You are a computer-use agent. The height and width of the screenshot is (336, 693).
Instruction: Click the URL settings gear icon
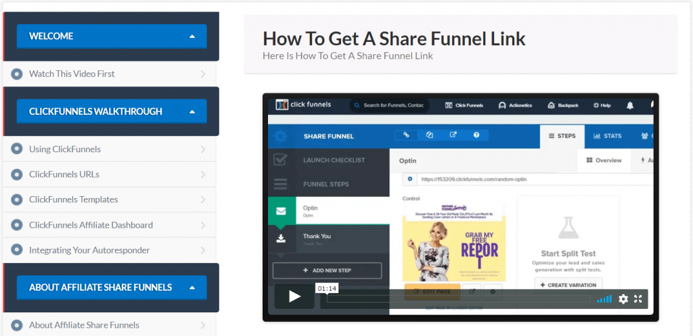tap(409, 179)
